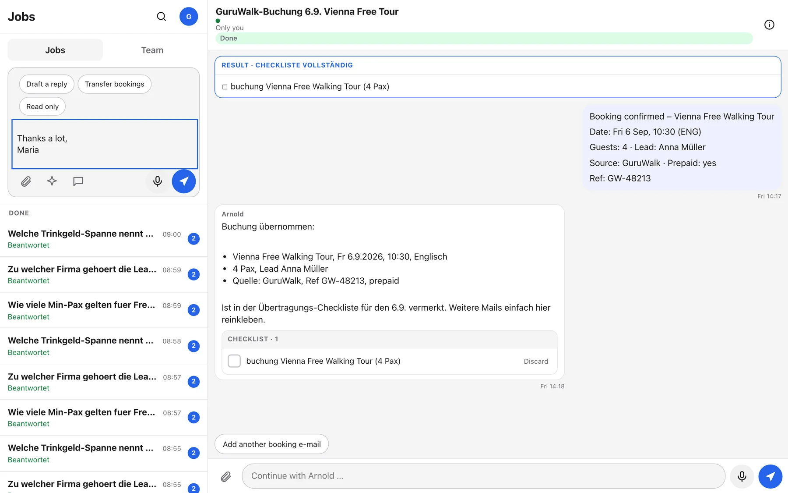Screen dimensions: 788x493
Task: Open the 08:57 Zu welcher Firma job
Action: [x=104, y=382]
